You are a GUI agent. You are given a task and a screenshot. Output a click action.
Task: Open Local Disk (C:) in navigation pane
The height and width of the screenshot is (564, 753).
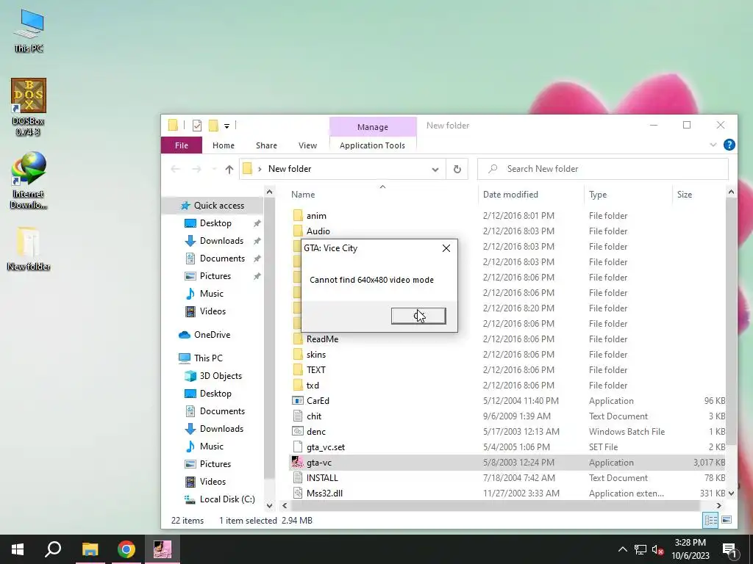tap(226, 499)
